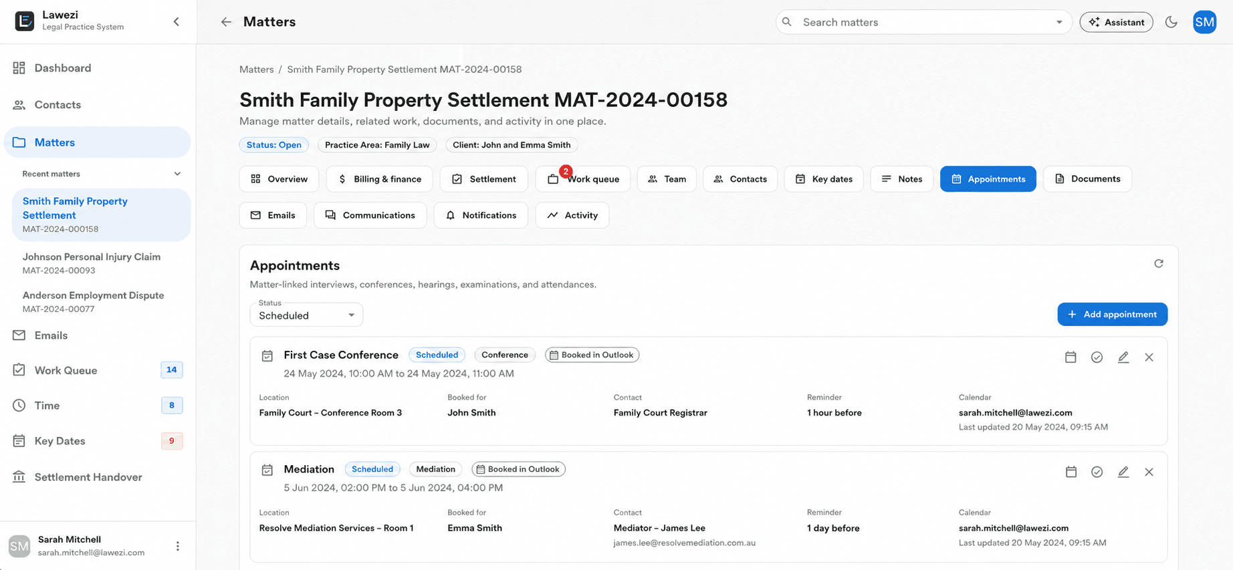Screen dimensions: 1233x570
Task: Switch to the Overview tab
Action: click(x=279, y=179)
